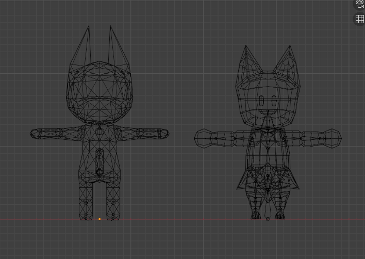
Task: Click left character's rightmost hand
Action: tap(164, 134)
